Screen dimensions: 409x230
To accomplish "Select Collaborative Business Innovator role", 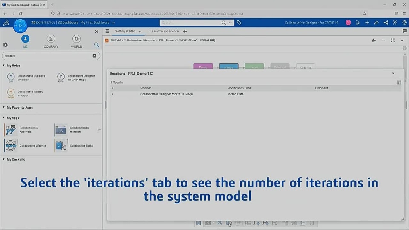I will coord(26,78).
